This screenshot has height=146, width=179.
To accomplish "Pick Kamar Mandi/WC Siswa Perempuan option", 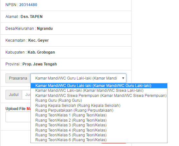I will click(x=99, y=95).
